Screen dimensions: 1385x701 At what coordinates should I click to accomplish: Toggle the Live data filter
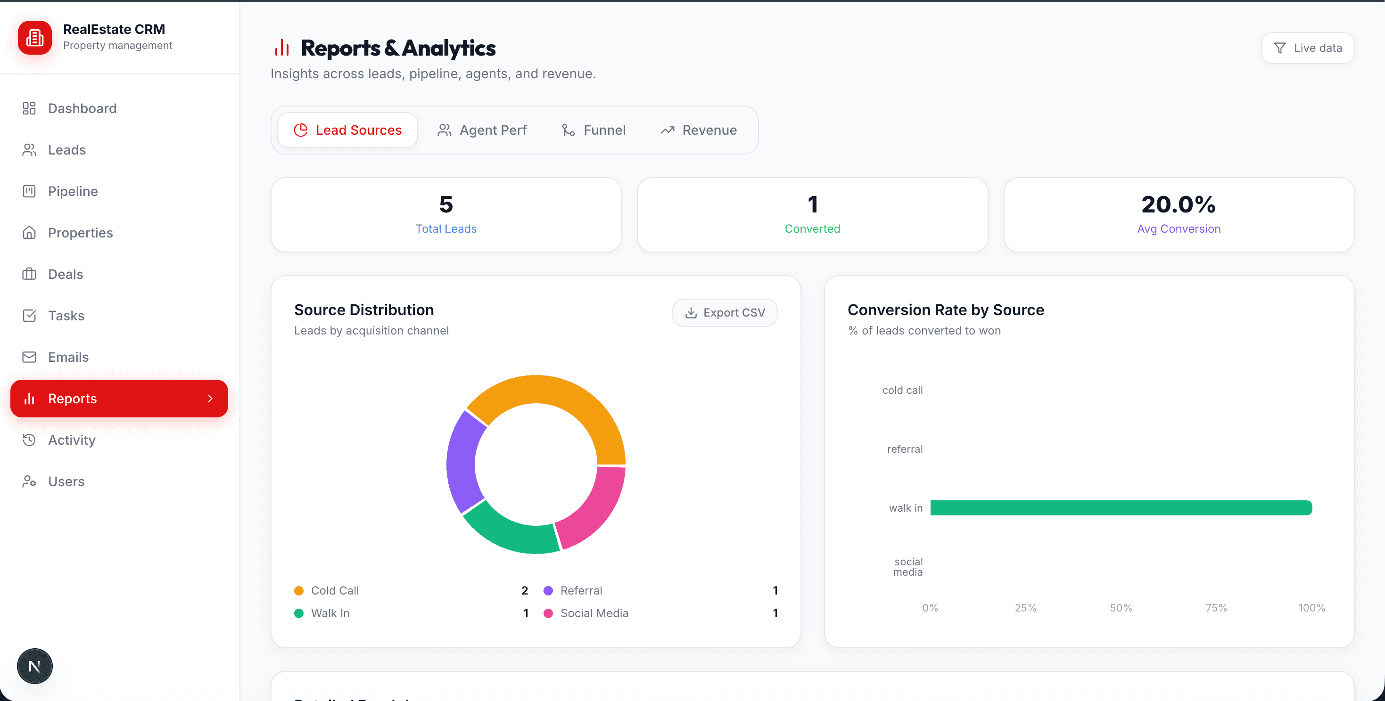[1308, 48]
